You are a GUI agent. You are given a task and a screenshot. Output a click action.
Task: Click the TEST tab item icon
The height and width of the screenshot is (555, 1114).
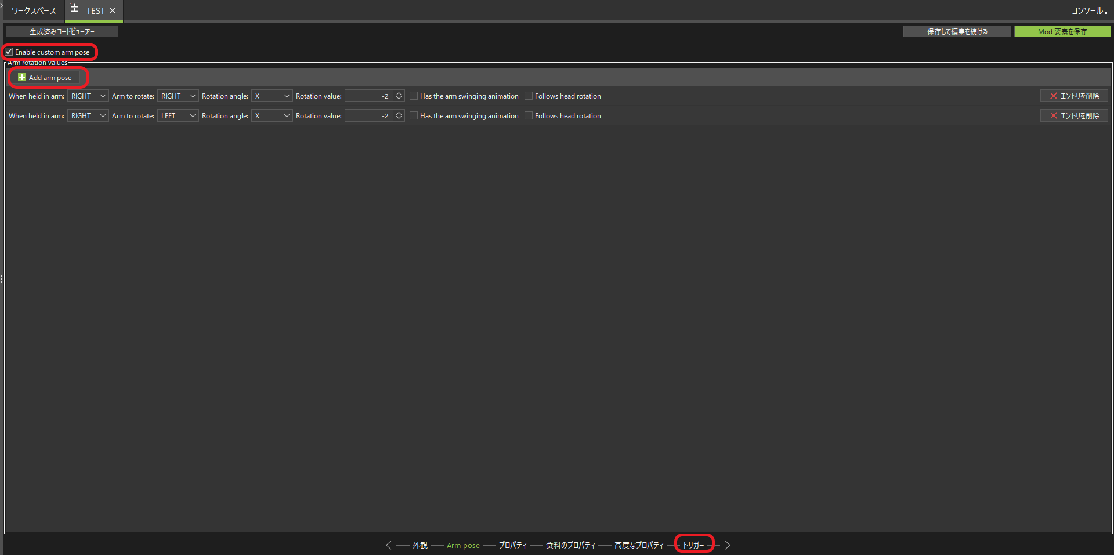[74, 9]
